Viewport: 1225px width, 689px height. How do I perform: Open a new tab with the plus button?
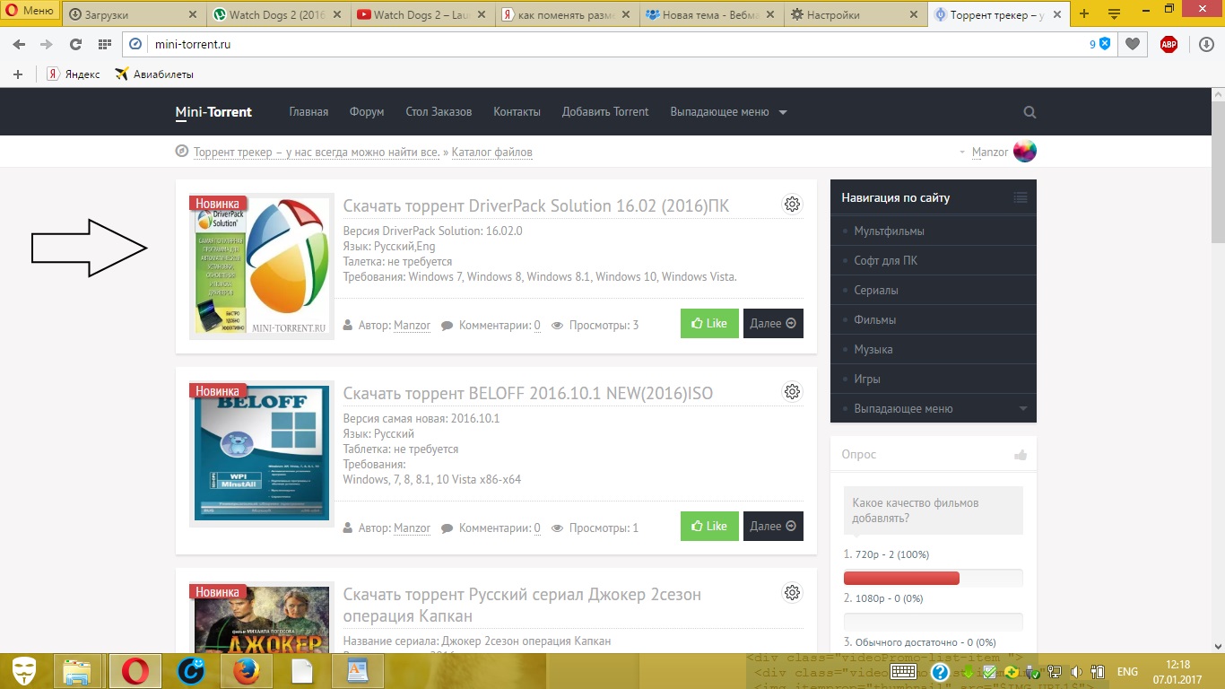pos(1084,13)
